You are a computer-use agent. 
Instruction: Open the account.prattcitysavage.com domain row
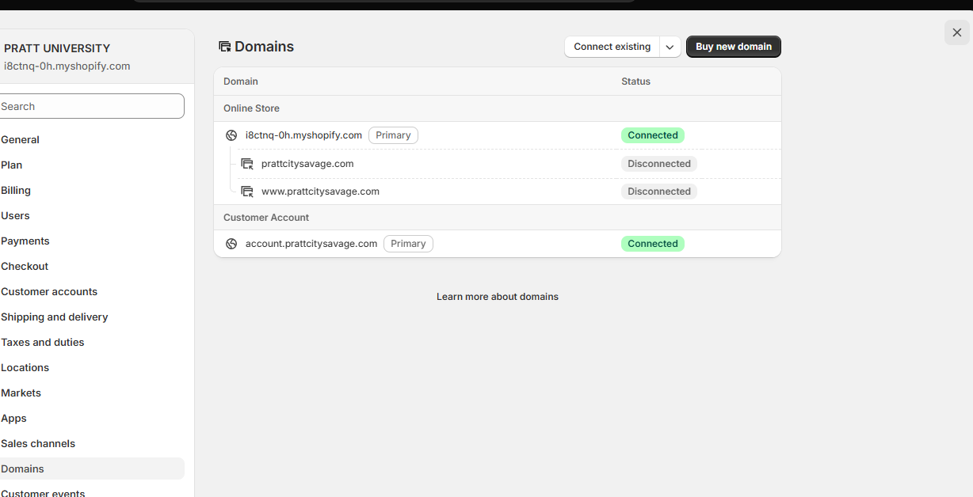point(498,244)
